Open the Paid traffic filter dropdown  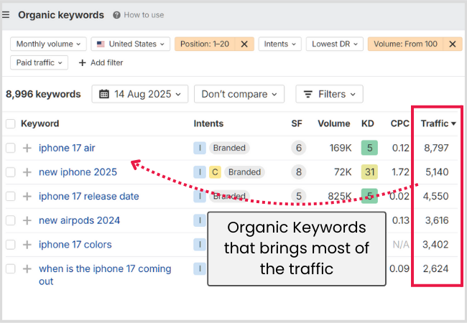tap(39, 62)
